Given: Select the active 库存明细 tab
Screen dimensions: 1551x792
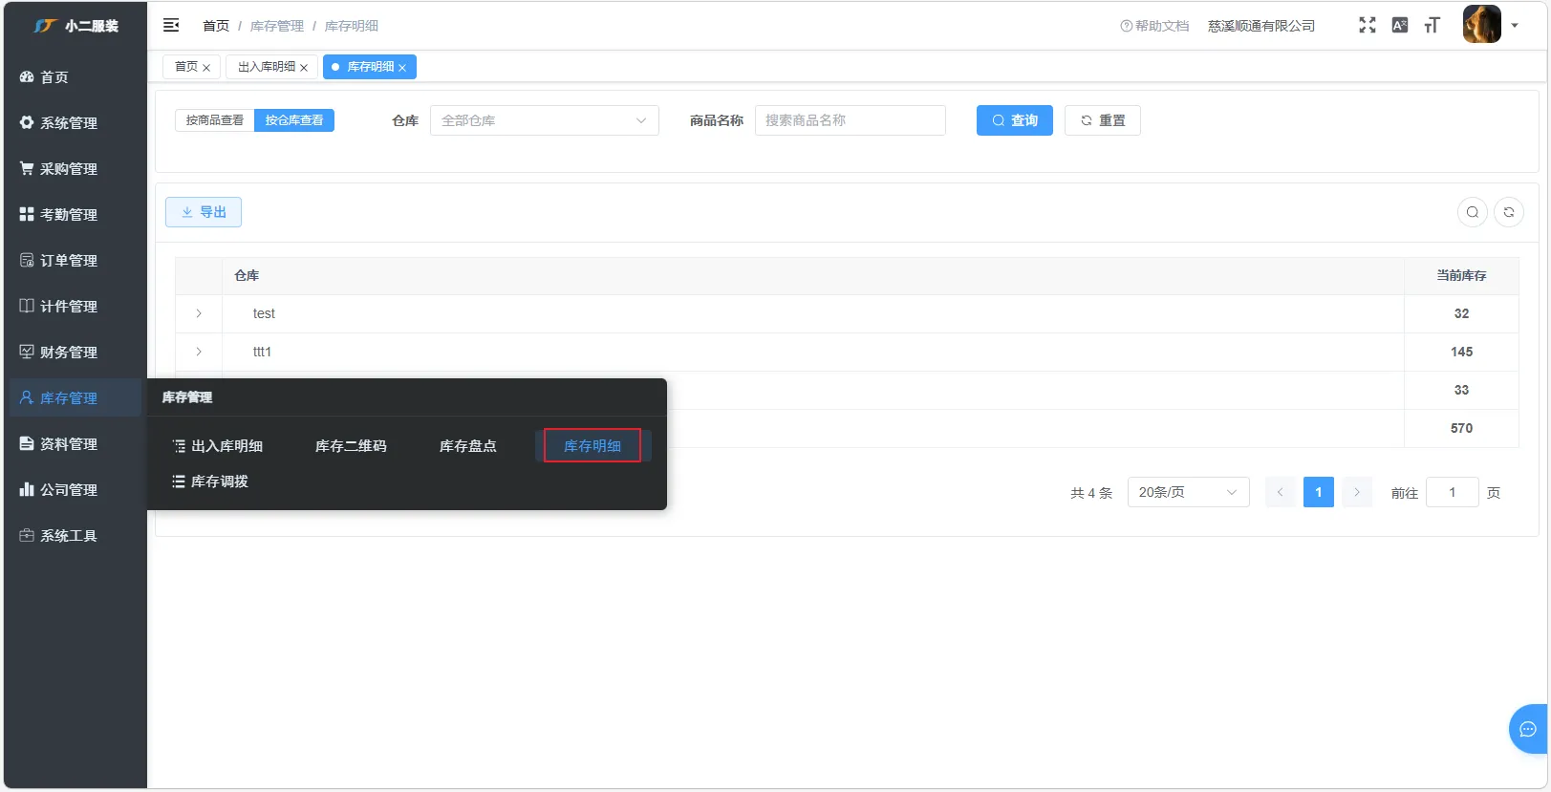Looking at the screenshot, I should (x=371, y=67).
